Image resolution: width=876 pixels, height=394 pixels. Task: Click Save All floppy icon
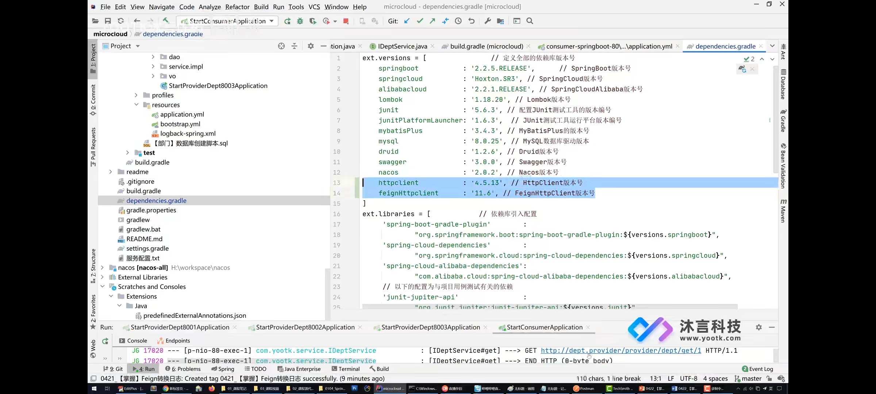(x=108, y=21)
